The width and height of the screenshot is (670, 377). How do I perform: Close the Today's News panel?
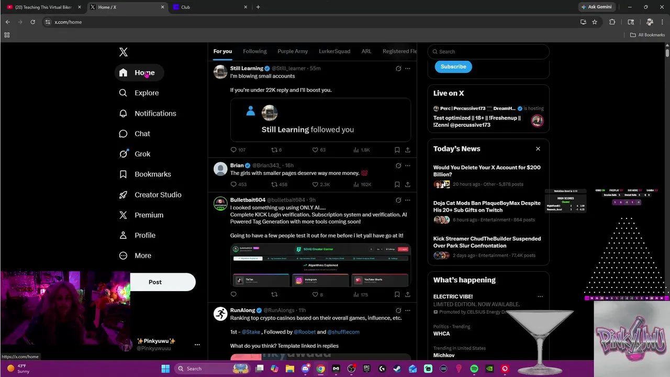(538, 149)
